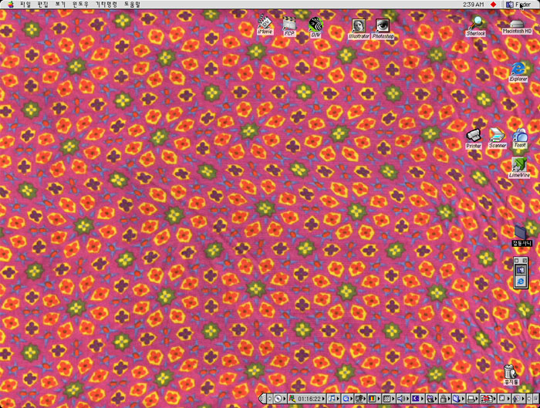Screen dimensions: 540x408
Task: Expand the sound volume control strip module
Action: [x=402, y=399]
